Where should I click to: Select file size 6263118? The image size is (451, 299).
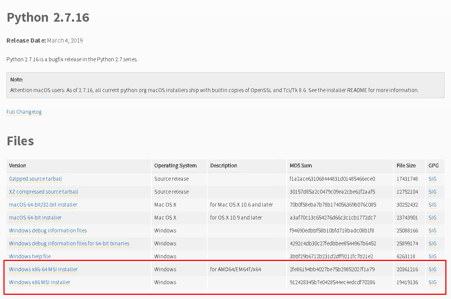(x=405, y=256)
